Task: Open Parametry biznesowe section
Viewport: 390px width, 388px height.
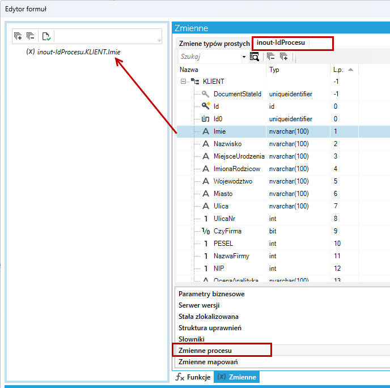Action: 282,294
